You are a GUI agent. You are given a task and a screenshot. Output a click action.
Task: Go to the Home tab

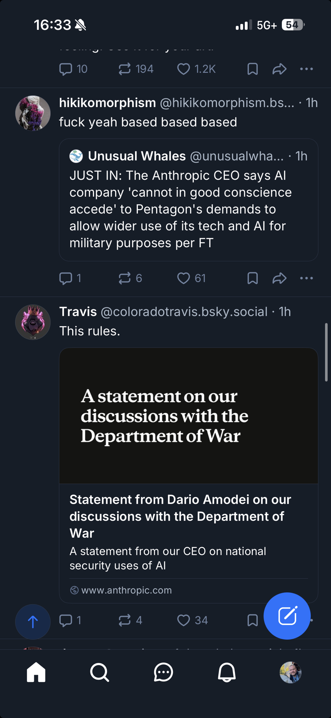pos(36,672)
